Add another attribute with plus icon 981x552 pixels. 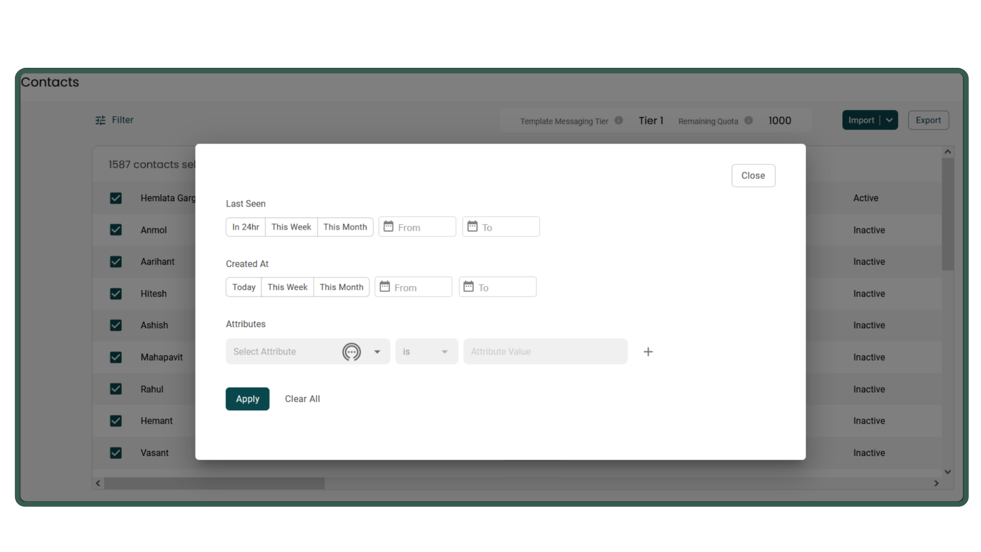pyautogui.click(x=648, y=352)
